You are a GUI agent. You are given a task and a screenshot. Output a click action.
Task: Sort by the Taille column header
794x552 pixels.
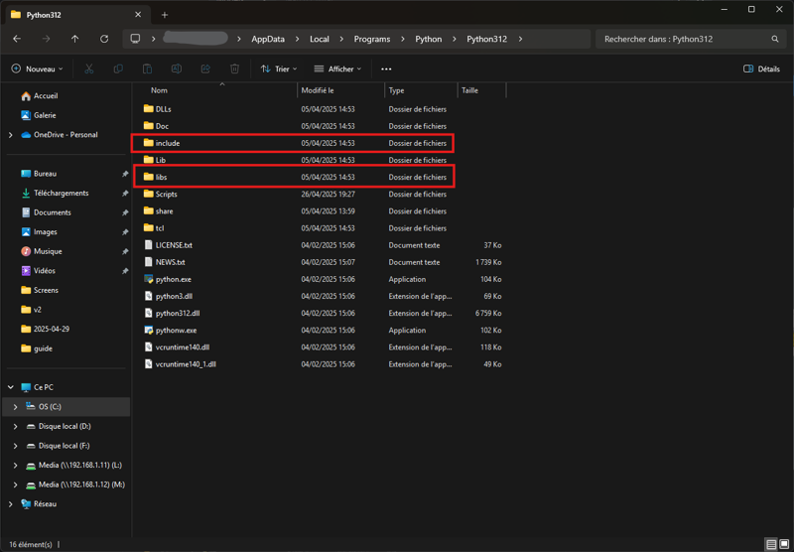[x=481, y=90]
